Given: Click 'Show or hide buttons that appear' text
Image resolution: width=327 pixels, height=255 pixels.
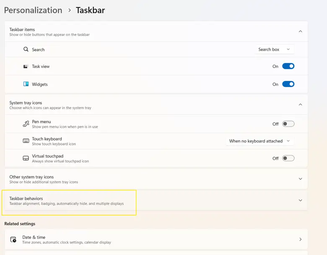Looking at the screenshot, I should point(49,35).
